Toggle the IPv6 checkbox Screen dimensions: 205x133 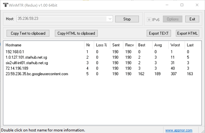149,19
